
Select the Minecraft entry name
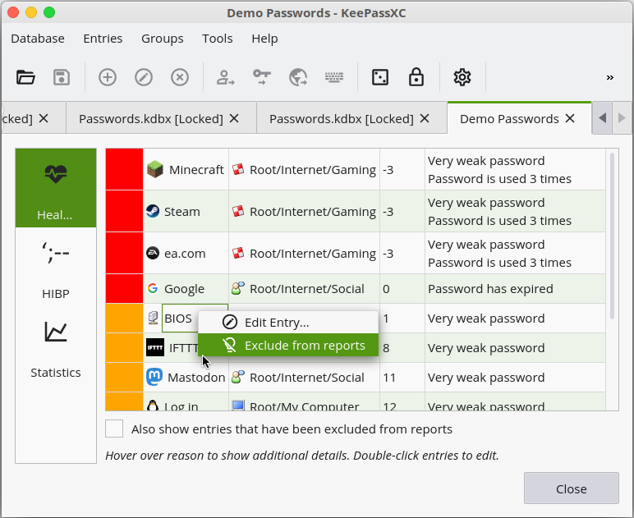pyautogui.click(x=196, y=170)
